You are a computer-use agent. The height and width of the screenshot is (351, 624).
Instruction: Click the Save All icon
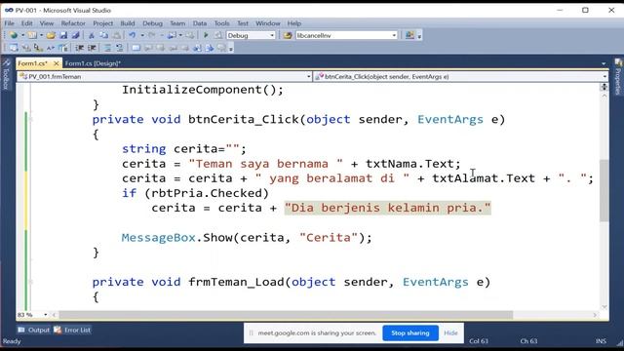[x=75, y=35]
